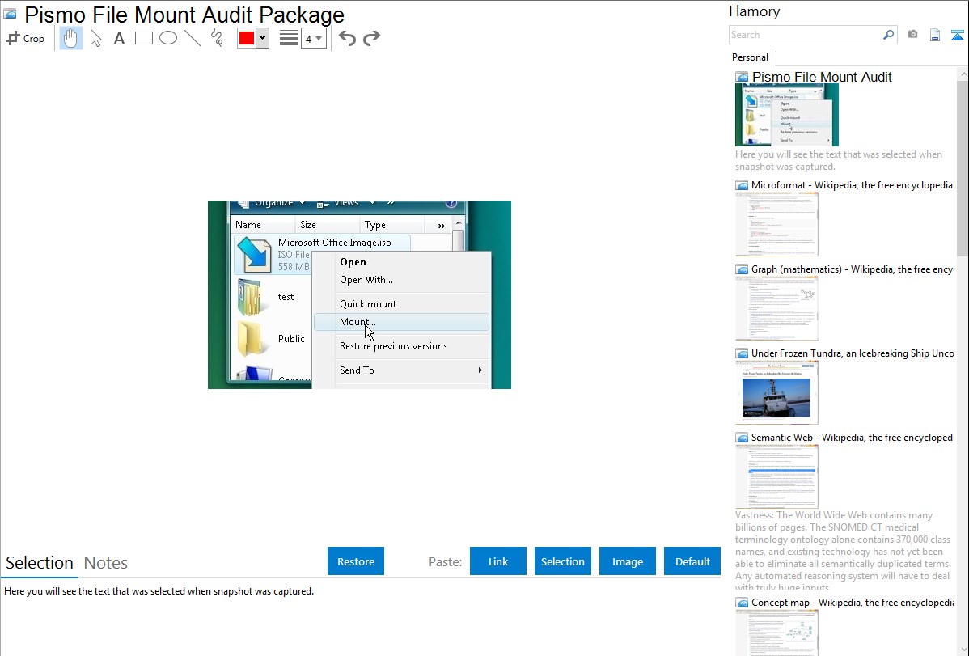The image size is (969, 656).
Task: Activate the hand pan tool
Action: point(71,38)
